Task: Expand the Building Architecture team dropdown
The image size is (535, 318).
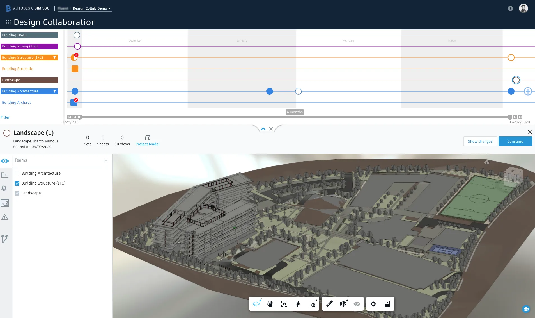Action: (55, 91)
